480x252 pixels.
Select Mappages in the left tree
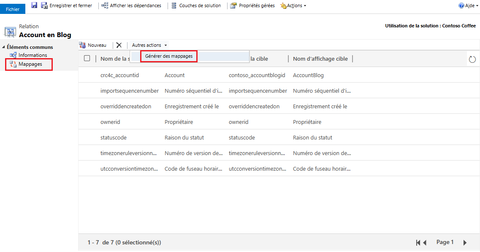[x=30, y=64]
